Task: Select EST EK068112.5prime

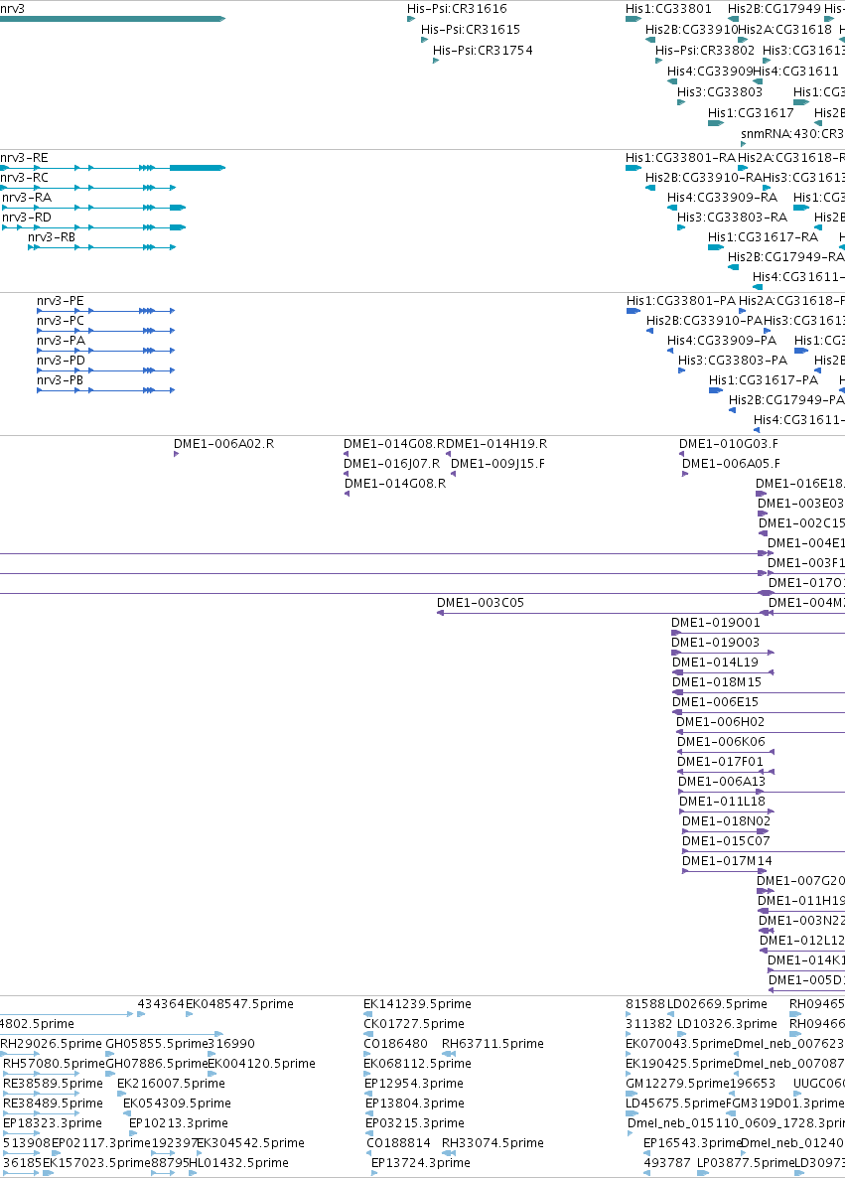Action: pyautogui.click(x=417, y=1064)
